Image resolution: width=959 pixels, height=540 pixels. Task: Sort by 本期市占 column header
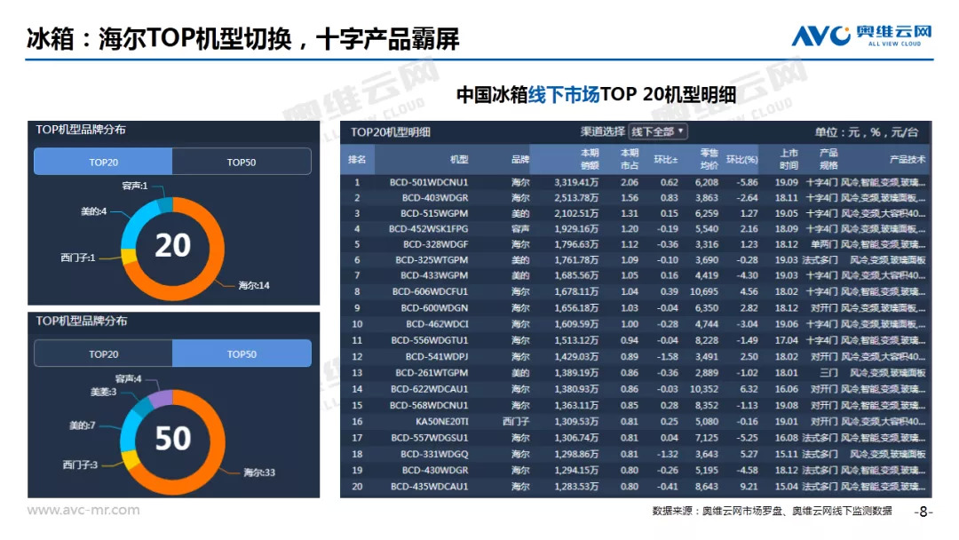630,159
